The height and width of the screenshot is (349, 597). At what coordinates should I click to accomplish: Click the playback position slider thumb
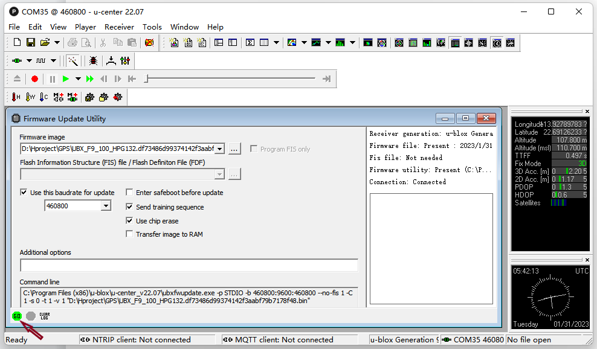146,78
